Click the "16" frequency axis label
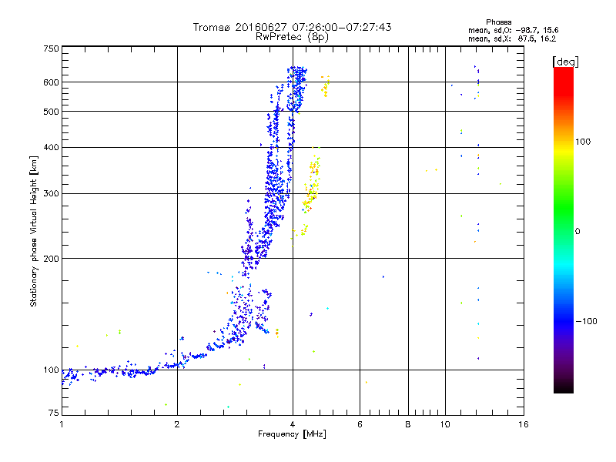The width and height of the screenshot is (616, 462). point(524,424)
